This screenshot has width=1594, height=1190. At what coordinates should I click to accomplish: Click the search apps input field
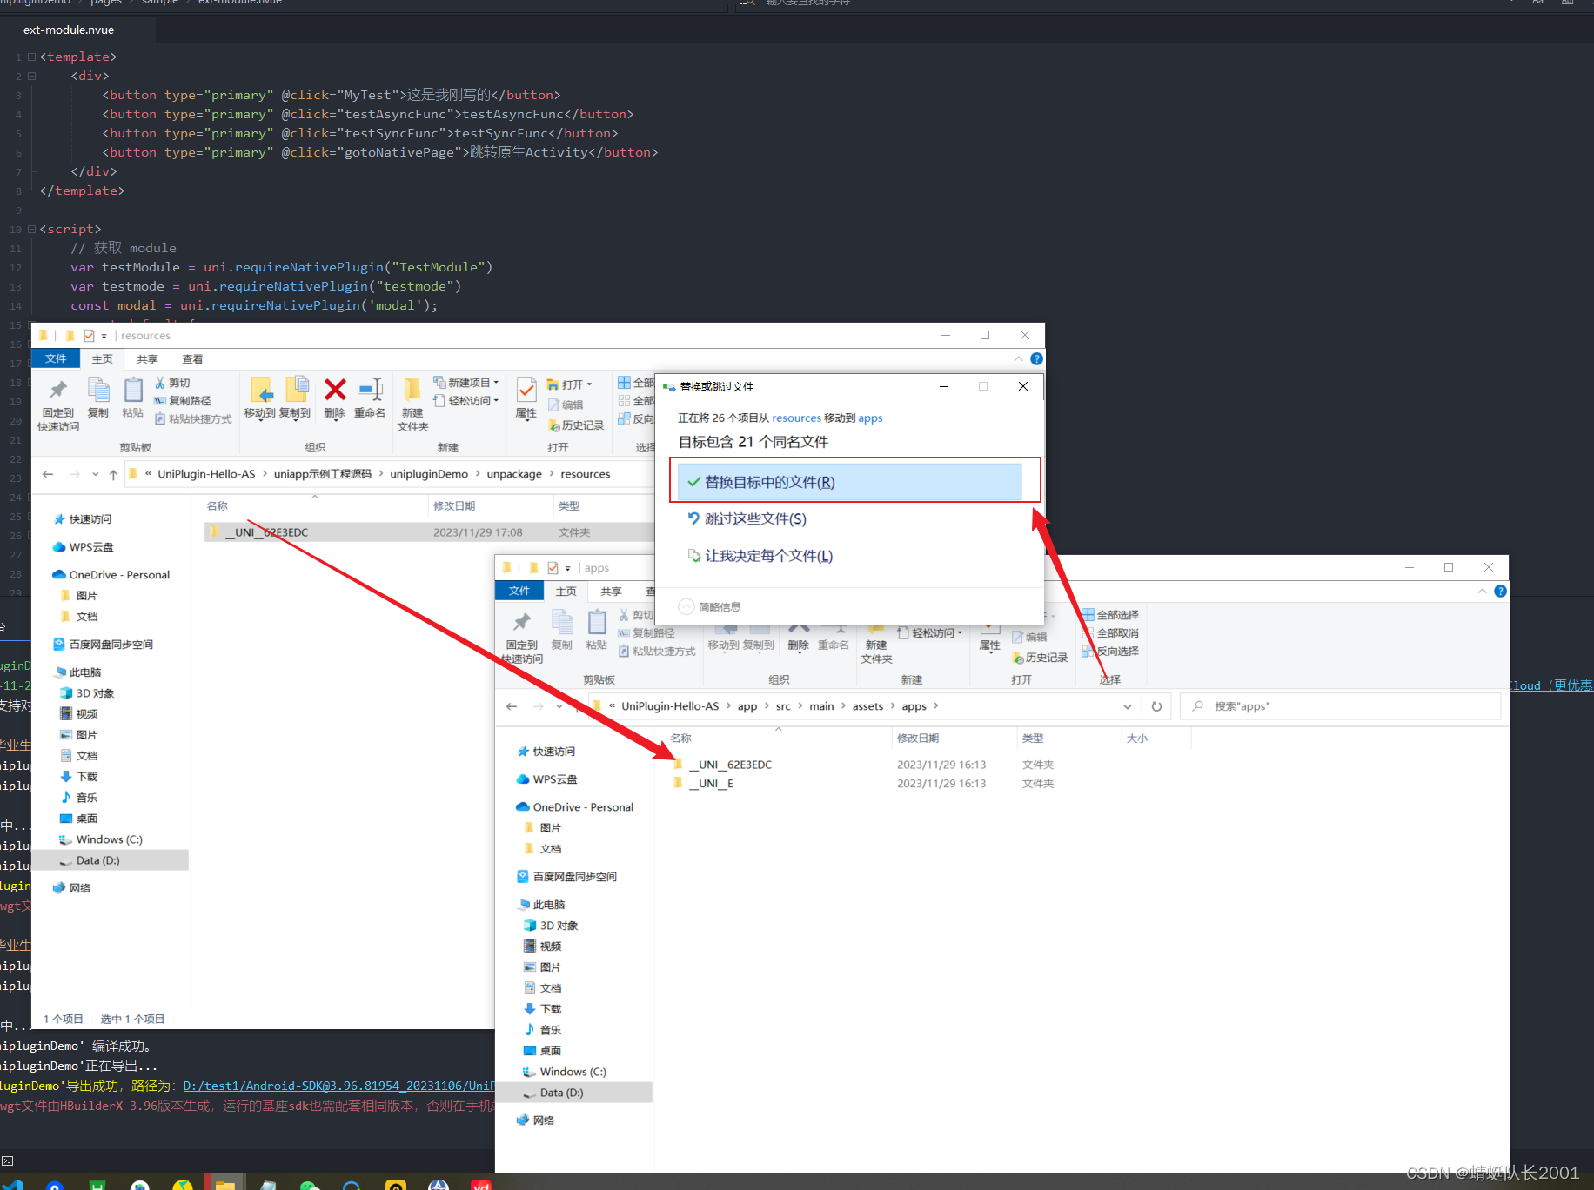1341,706
